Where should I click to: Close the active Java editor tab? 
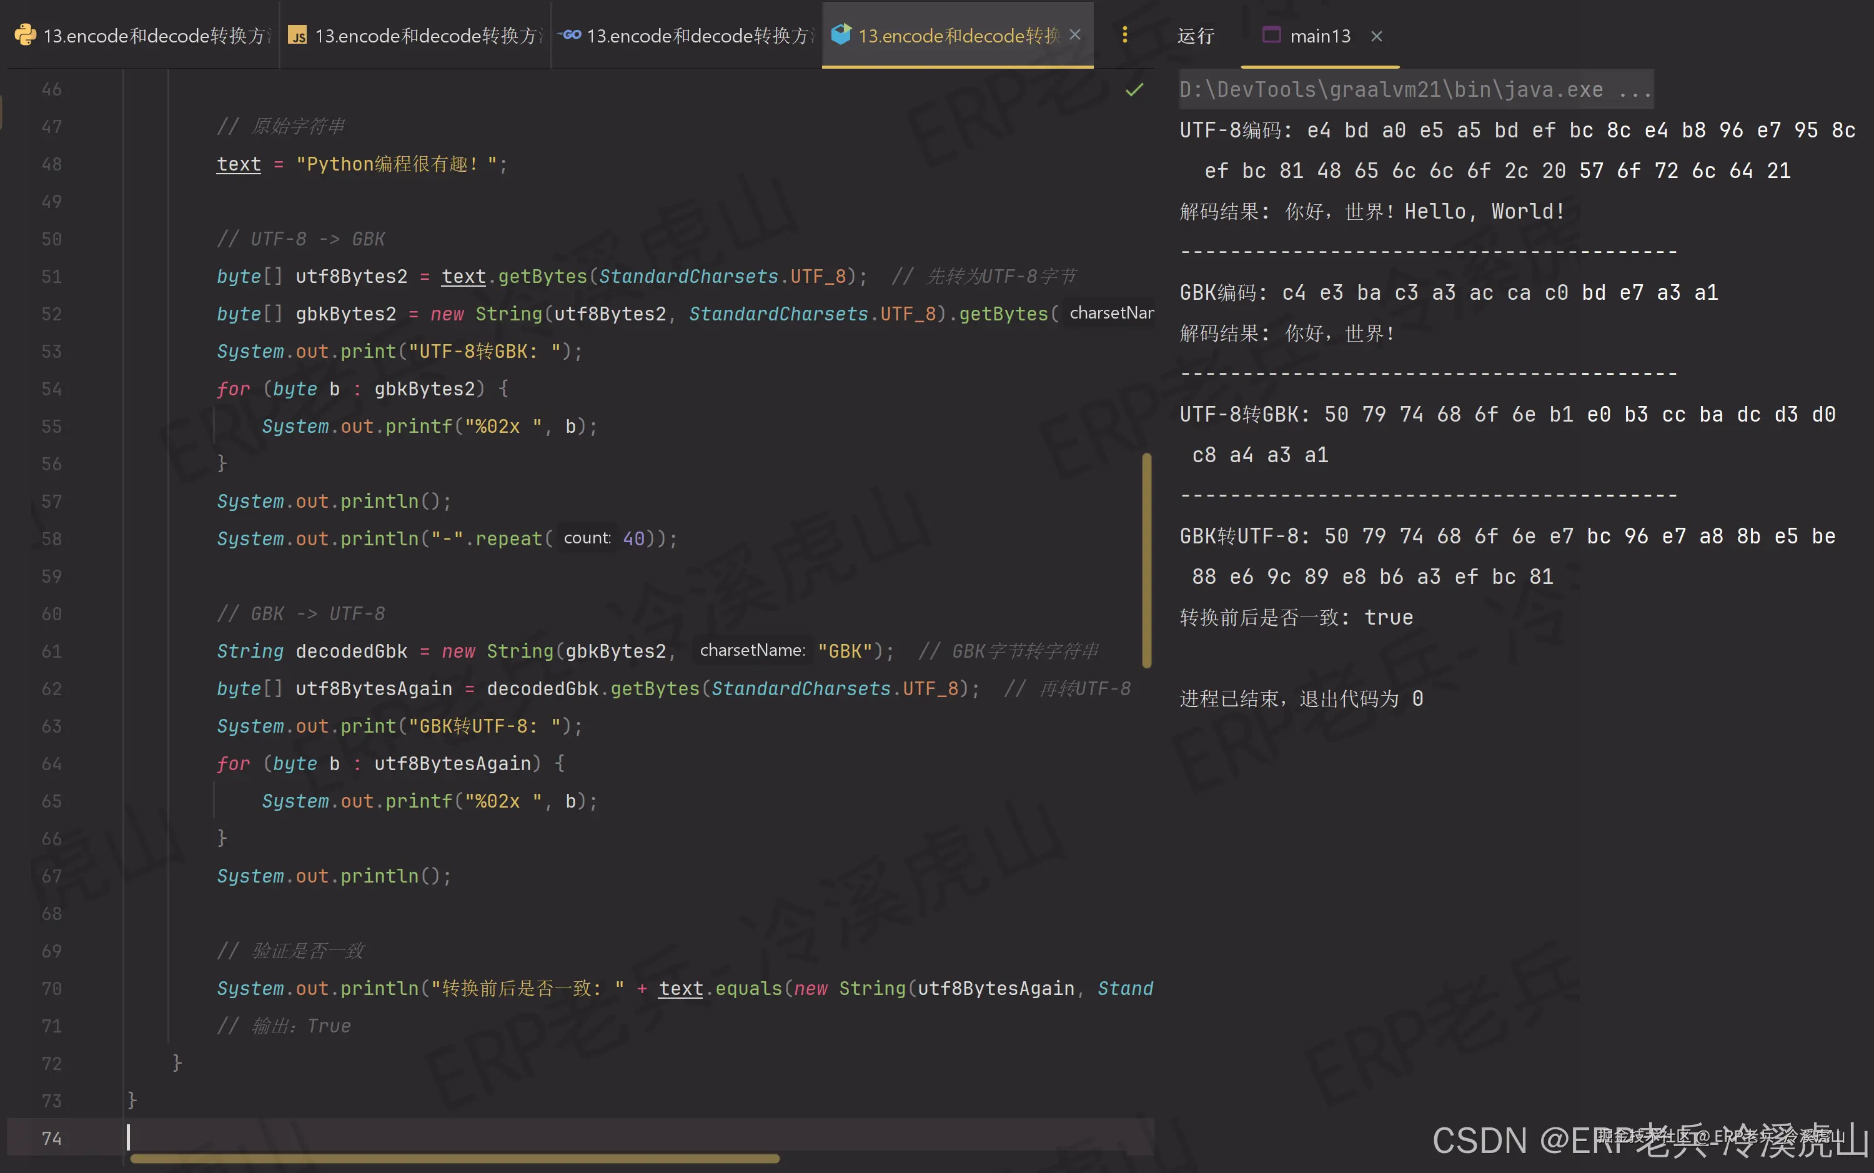pyautogui.click(x=1075, y=35)
